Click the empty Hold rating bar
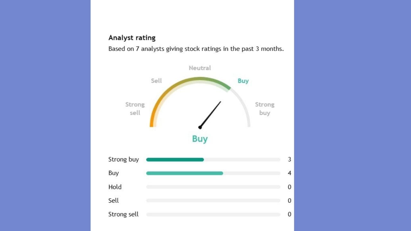411x231 pixels. click(213, 187)
